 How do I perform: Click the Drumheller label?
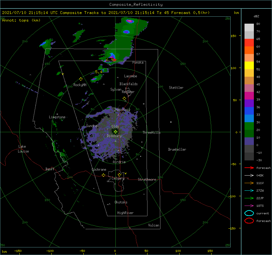(x=177, y=149)
